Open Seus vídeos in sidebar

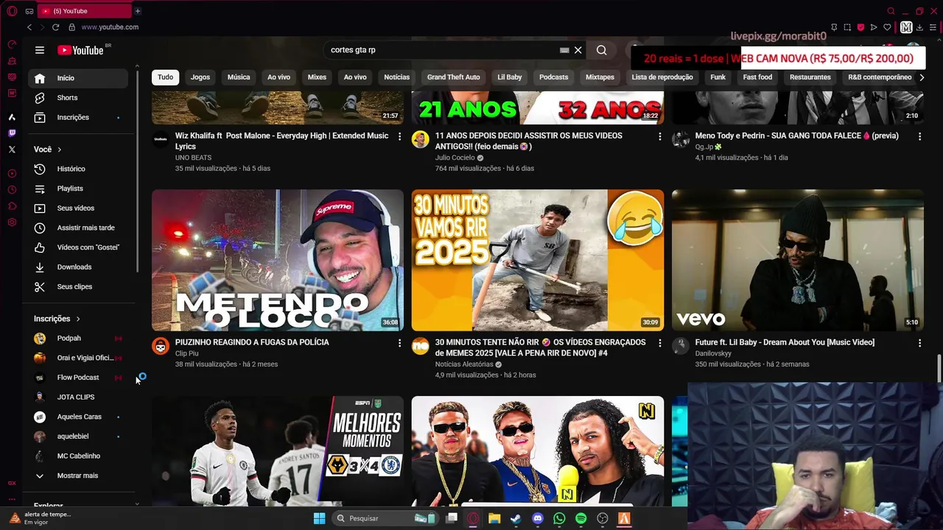(78, 208)
